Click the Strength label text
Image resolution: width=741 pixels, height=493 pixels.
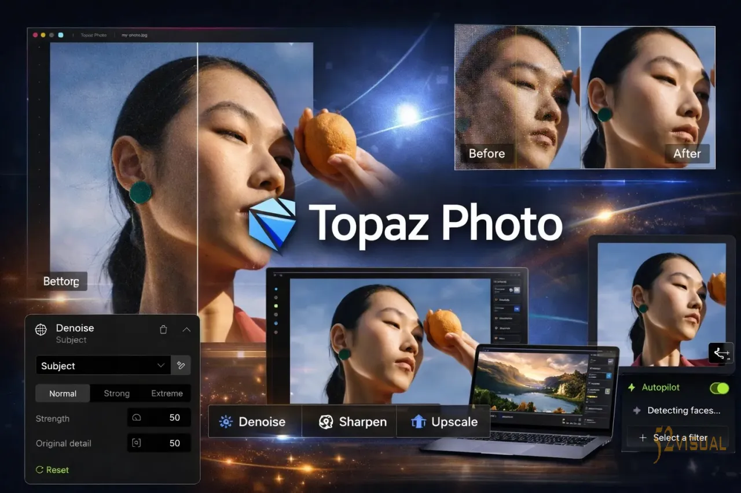pyautogui.click(x=52, y=418)
